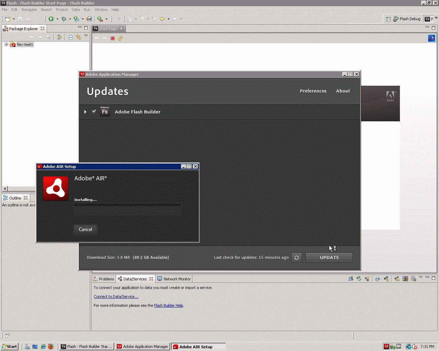
Task: Open the Navigate menu
Action: coord(29,10)
